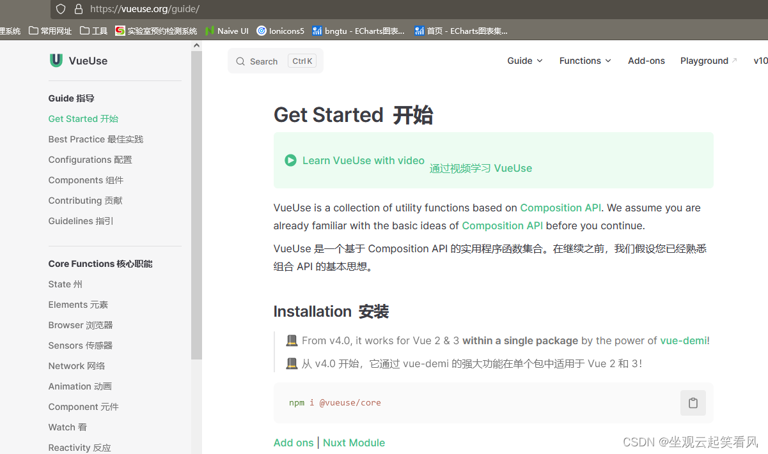768x454 pixels.
Task: Go to Sensors 传感器 functions
Action: point(81,345)
